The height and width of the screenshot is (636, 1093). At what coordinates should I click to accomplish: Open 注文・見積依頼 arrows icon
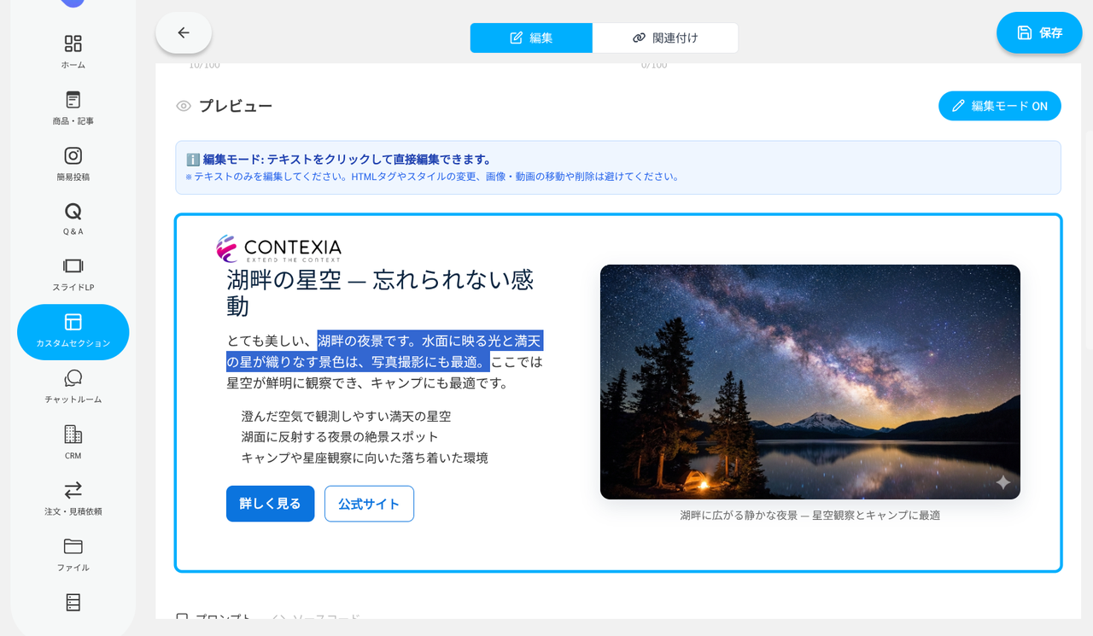[x=73, y=491]
